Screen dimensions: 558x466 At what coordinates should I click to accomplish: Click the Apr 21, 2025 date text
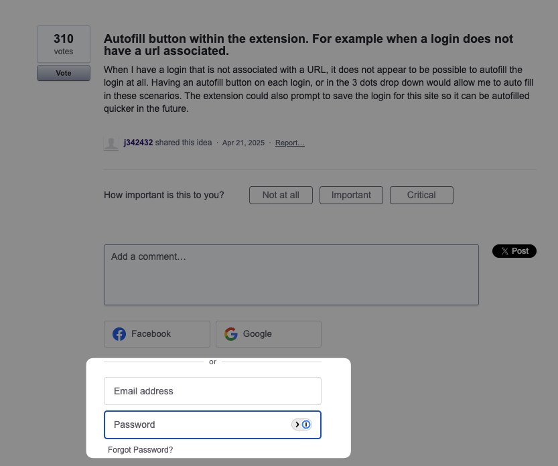pyautogui.click(x=243, y=143)
